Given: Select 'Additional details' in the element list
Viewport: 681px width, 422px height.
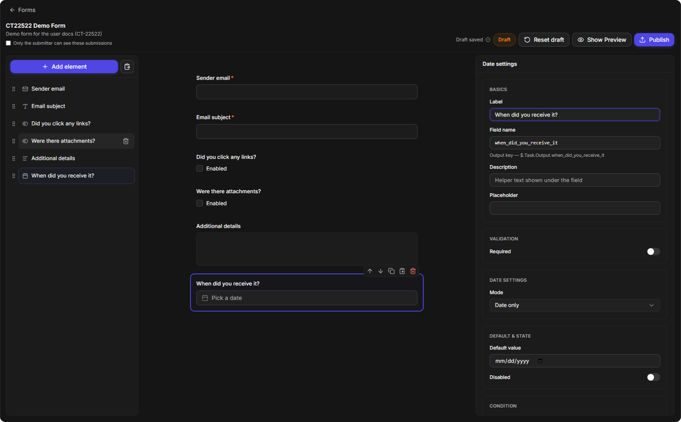Looking at the screenshot, I should pos(77,158).
